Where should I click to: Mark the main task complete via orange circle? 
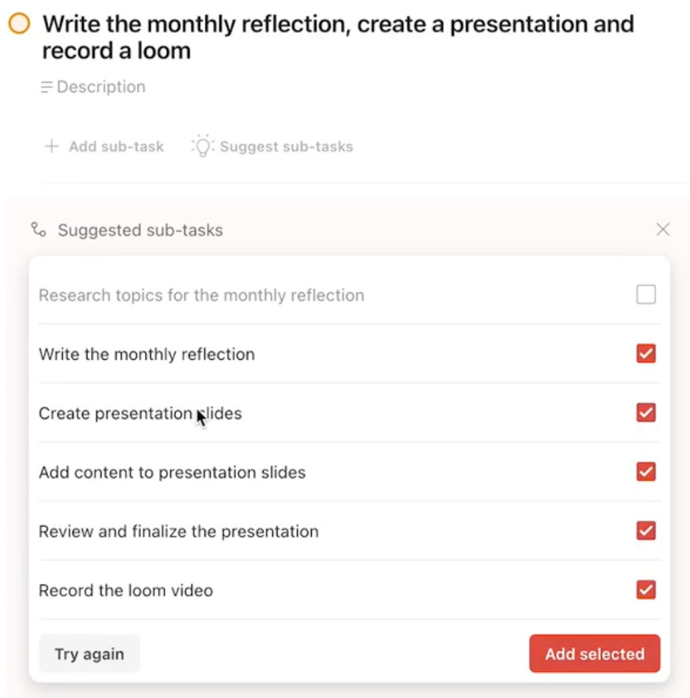coord(19,23)
